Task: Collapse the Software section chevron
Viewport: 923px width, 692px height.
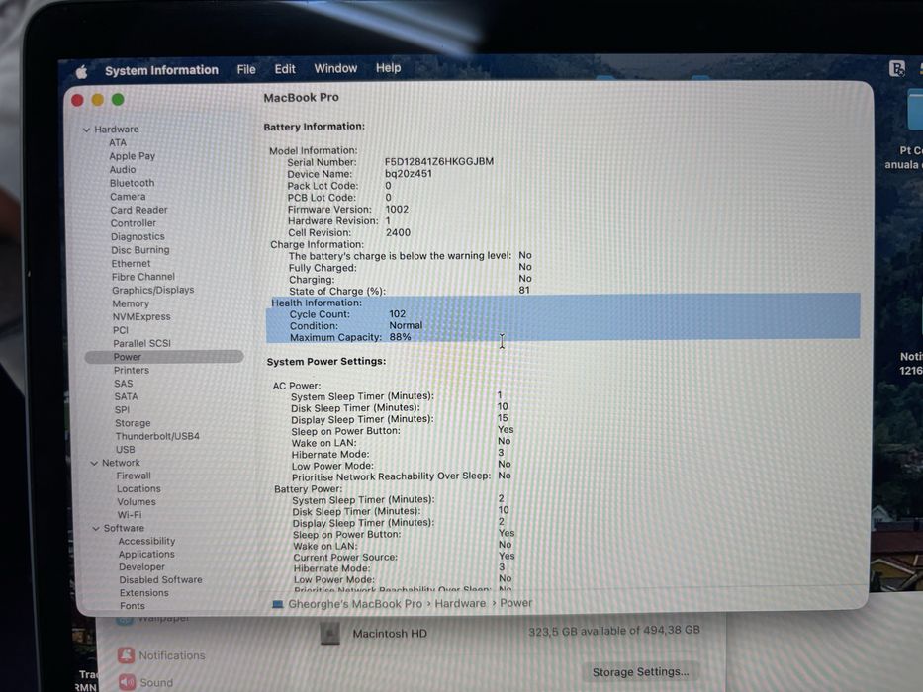Action: [95, 529]
